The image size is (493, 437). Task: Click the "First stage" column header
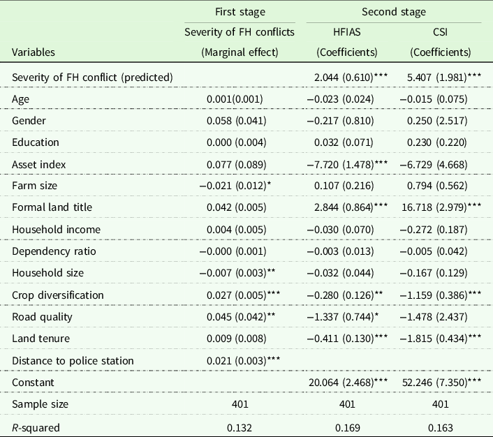pos(240,12)
